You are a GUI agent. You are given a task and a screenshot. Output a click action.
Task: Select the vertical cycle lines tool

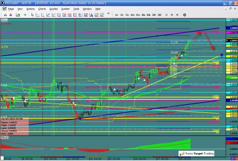tap(81, 15)
